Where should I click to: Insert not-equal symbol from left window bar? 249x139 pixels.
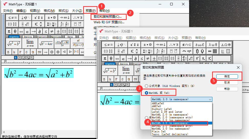[52, 31]
